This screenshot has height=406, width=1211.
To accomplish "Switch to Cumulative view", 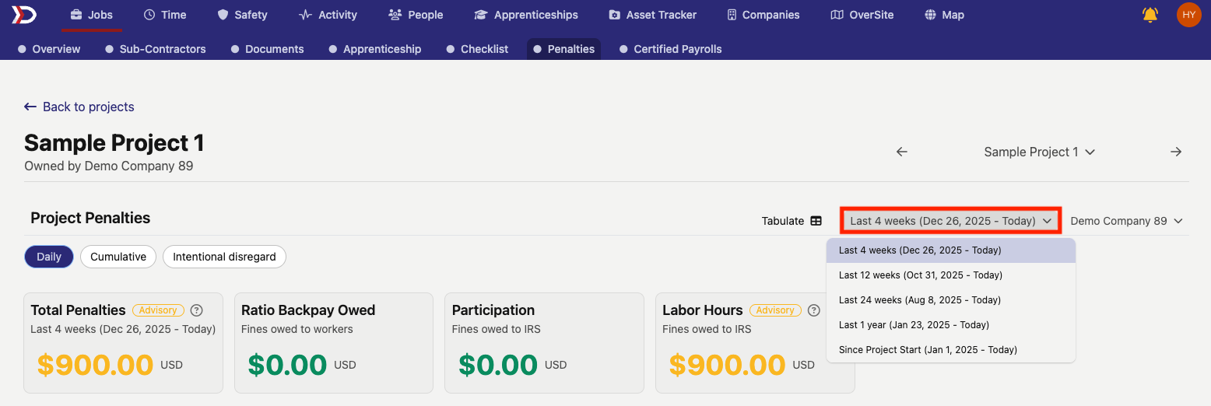I will point(118,257).
